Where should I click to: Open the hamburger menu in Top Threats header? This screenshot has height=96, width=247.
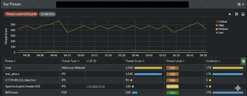(241, 4)
